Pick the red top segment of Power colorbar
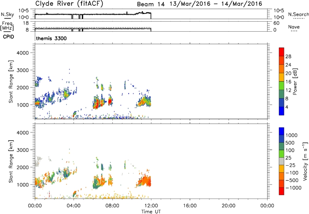The height and width of the screenshot is (214, 309). pyautogui.click(x=282, y=52)
